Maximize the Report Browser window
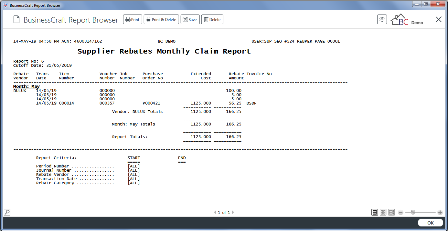The width and height of the screenshot is (448, 231). point(426,4)
